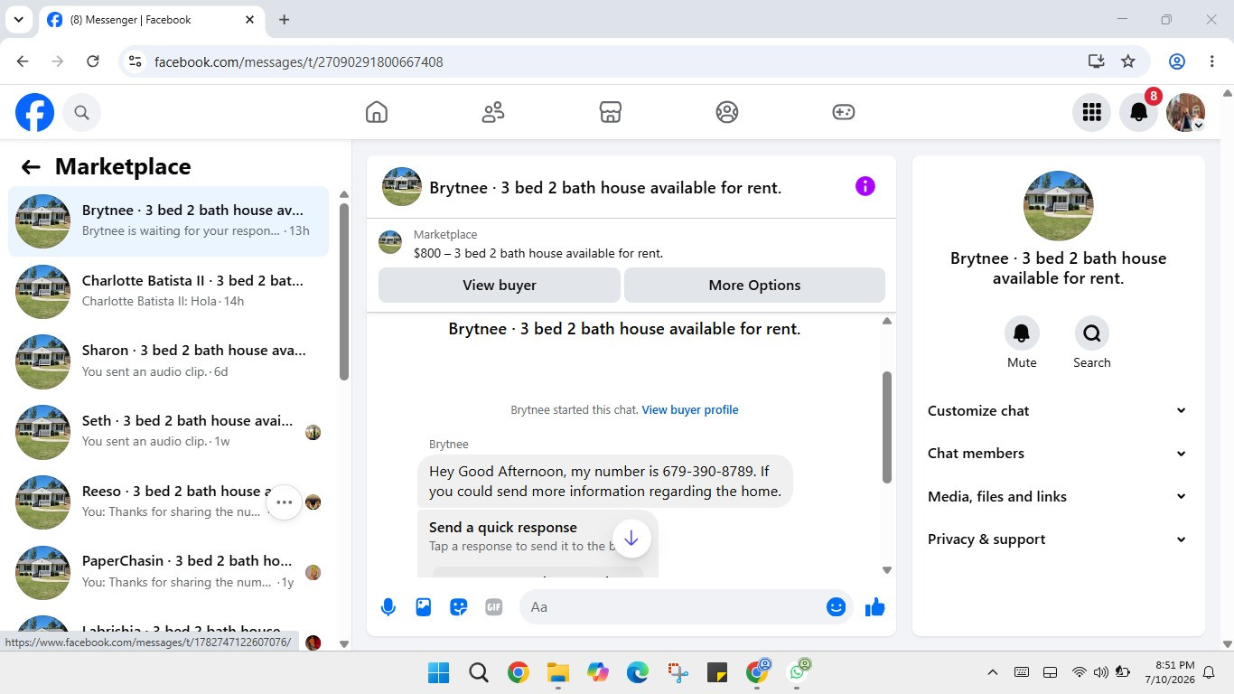
Task: Open the Chrome profile icon
Action: point(1177,61)
